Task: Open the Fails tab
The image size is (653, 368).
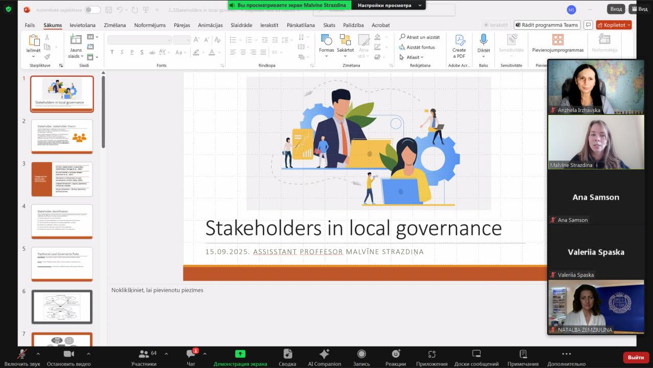Action: [x=30, y=25]
